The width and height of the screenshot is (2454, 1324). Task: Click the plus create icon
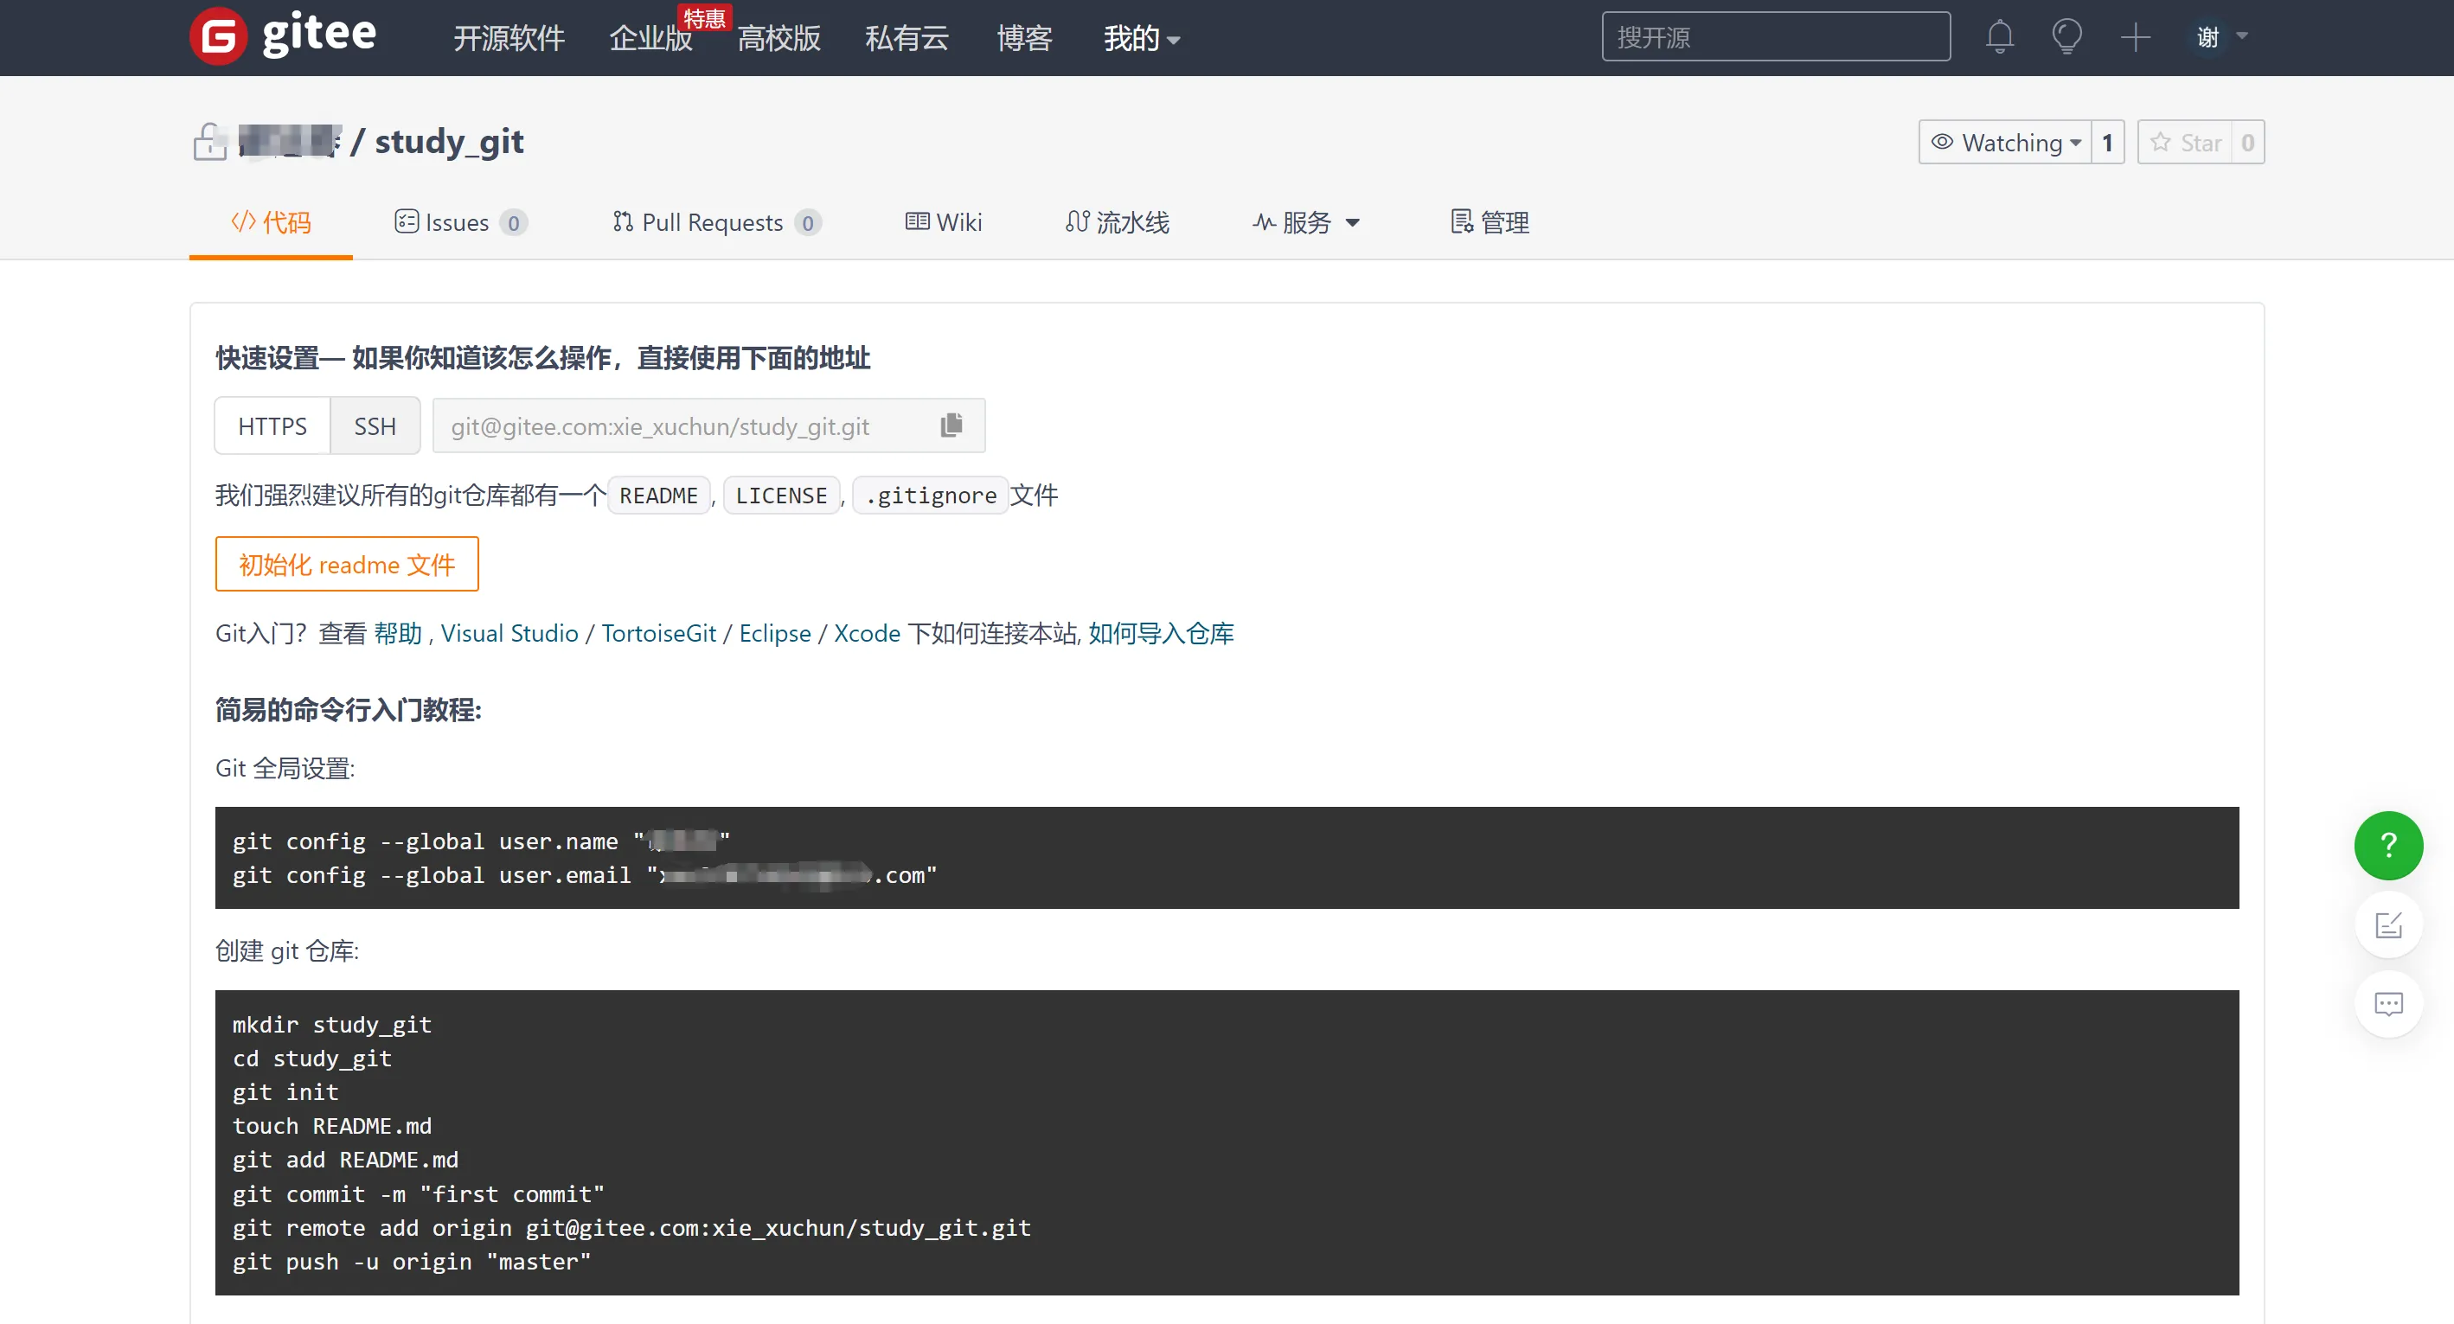pos(2135,37)
